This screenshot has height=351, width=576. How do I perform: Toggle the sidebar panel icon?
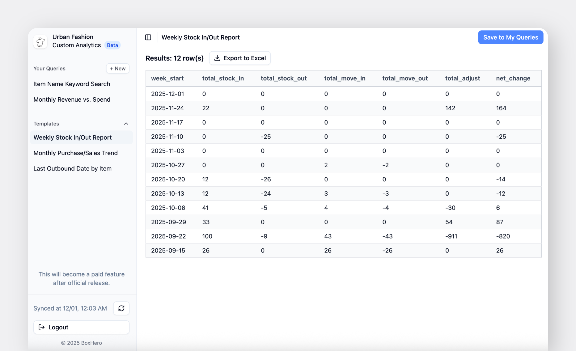pyautogui.click(x=148, y=37)
